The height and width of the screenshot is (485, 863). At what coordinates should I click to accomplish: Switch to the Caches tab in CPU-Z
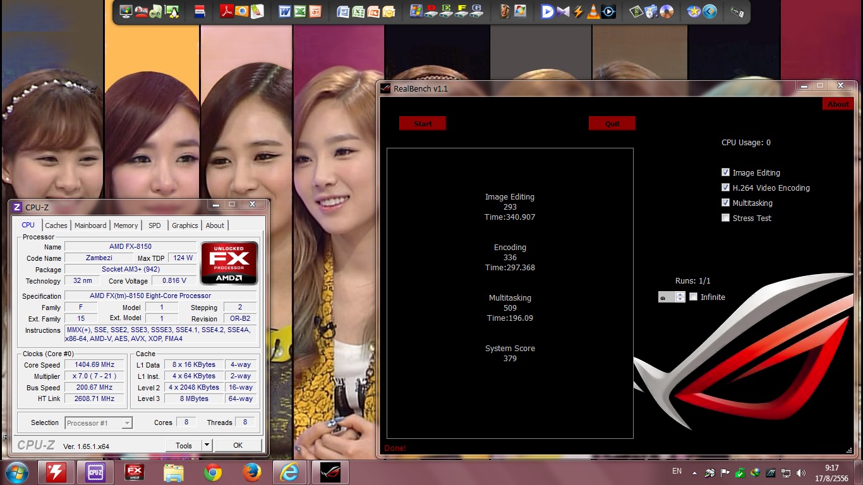pos(56,225)
